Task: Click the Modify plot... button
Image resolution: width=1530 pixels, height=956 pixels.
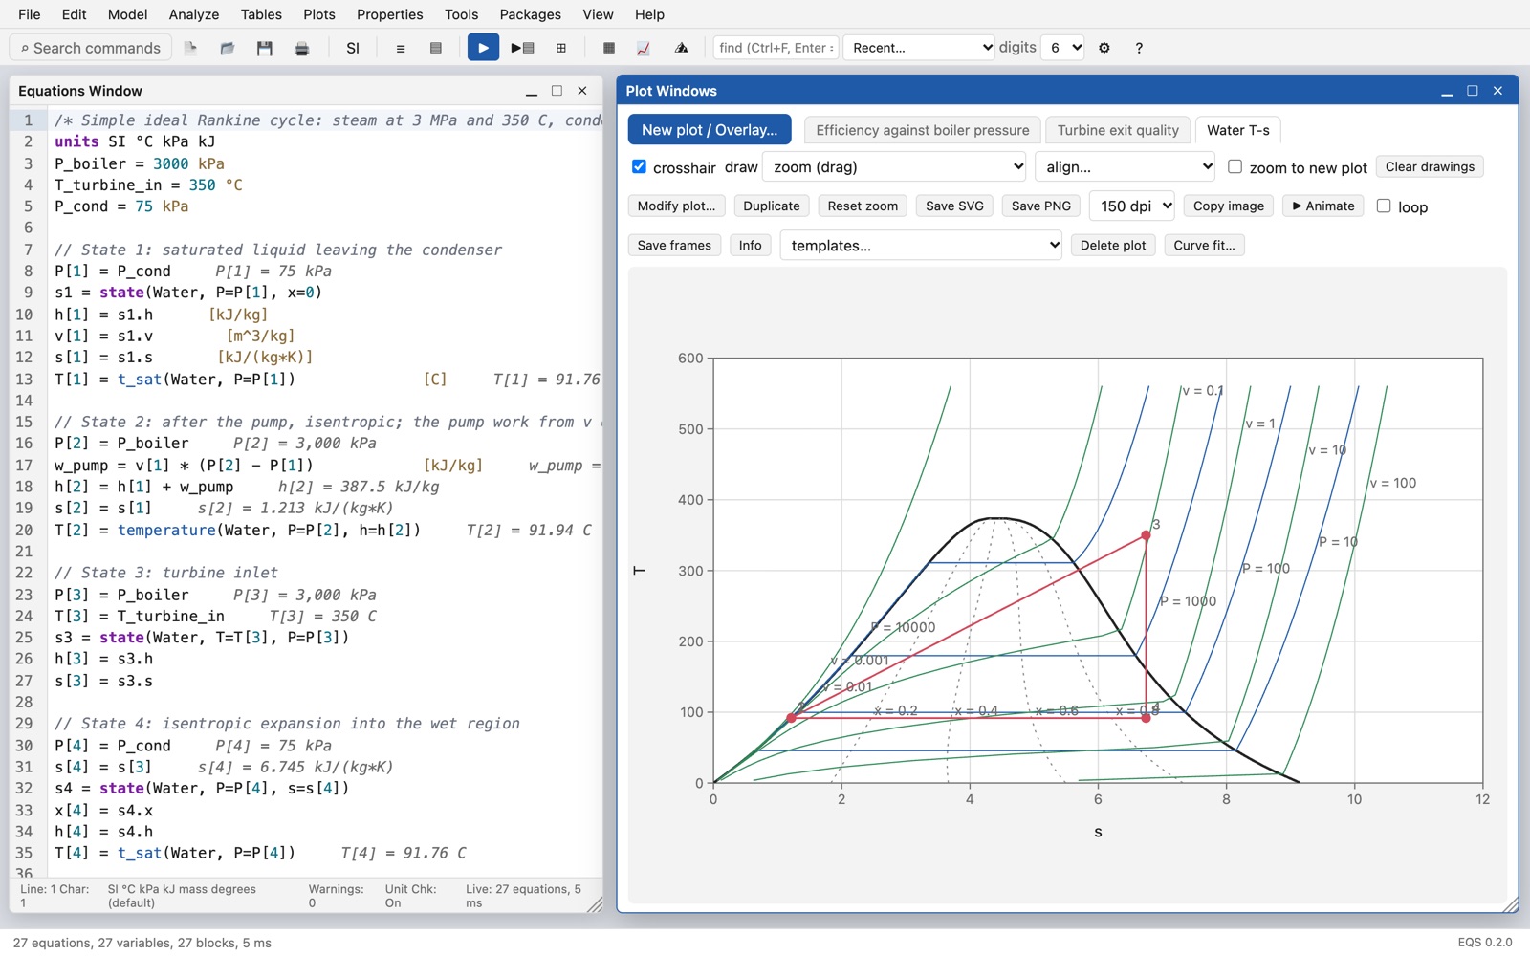Action: pyautogui.click(x=676, y=206)
